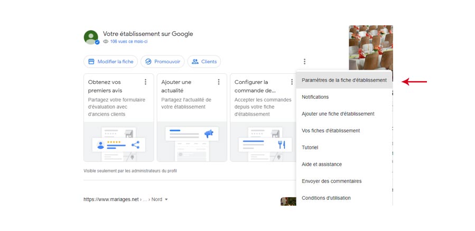
Task: Select the "Tutoriel" menu item
Action: (344, 148)
